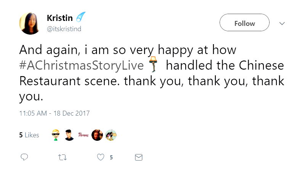Click the Follow button
This screenshot has height=175, width=305.
click(x=244, y=23)
